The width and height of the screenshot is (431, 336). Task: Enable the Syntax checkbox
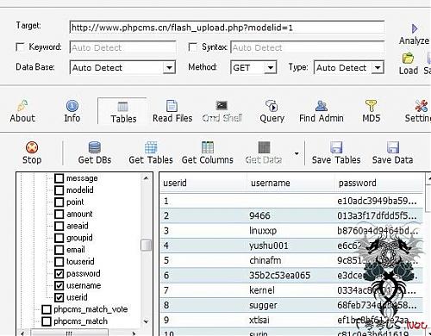pos(192,47)
